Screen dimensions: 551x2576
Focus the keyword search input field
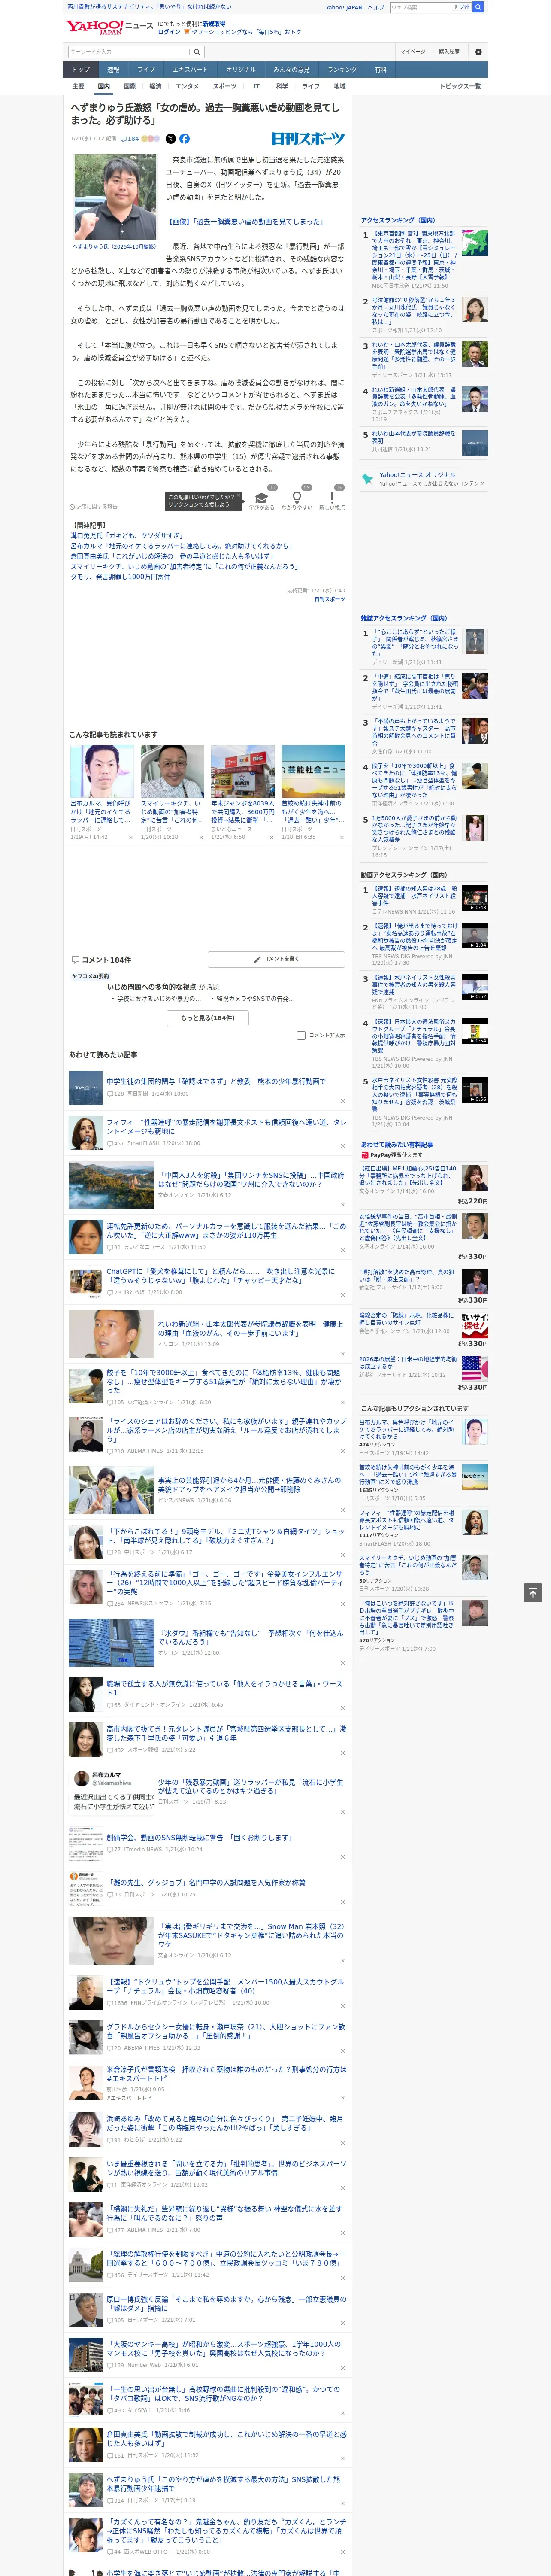[x=129, y=51]
